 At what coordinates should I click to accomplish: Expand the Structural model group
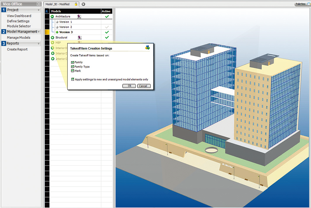pyautogui.click(x=53, y=37)
